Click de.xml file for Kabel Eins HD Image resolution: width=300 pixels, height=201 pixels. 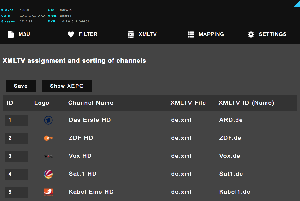point(181,192)
